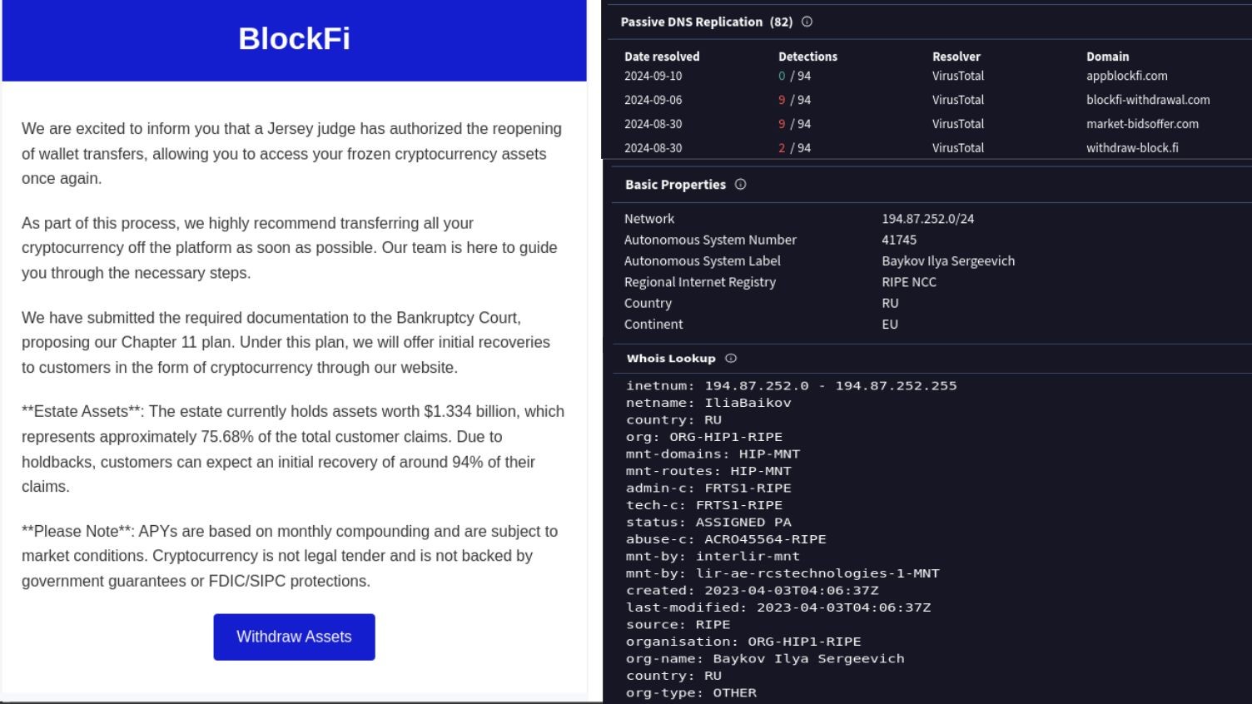Screen dimensions: 1252x704
Task: Select the inetnum whois line
Action: coord(792,386)
